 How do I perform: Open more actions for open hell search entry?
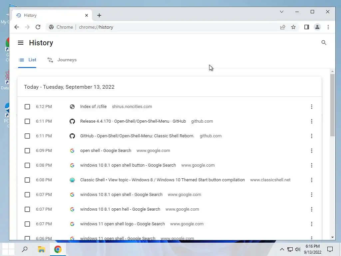click(x=312, y=209)
